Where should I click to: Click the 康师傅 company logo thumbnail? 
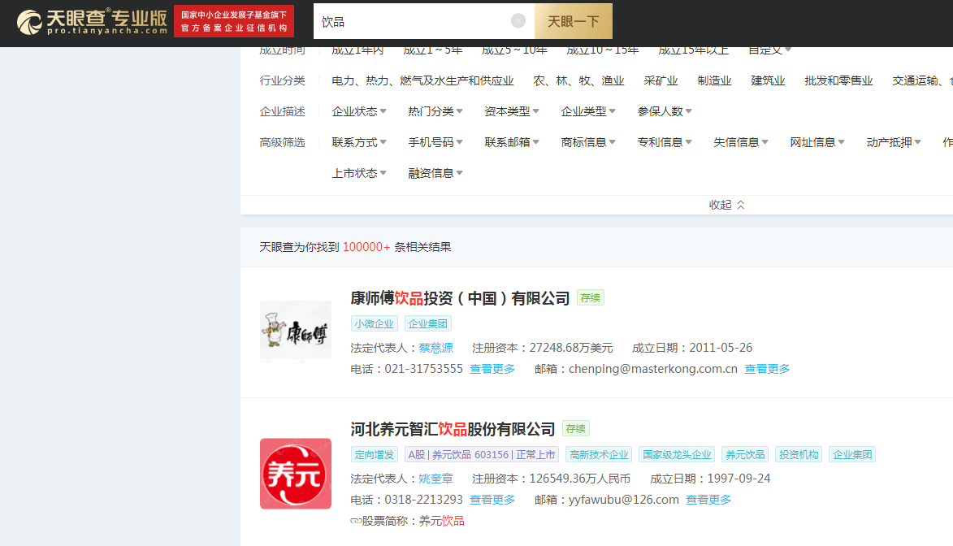point(296,332)
